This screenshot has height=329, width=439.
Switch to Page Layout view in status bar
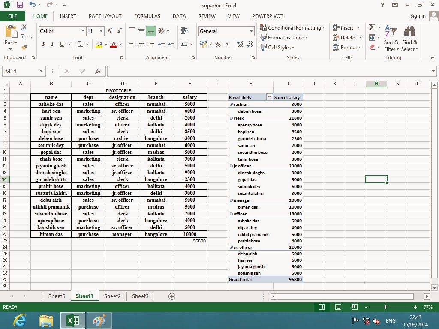338,307
